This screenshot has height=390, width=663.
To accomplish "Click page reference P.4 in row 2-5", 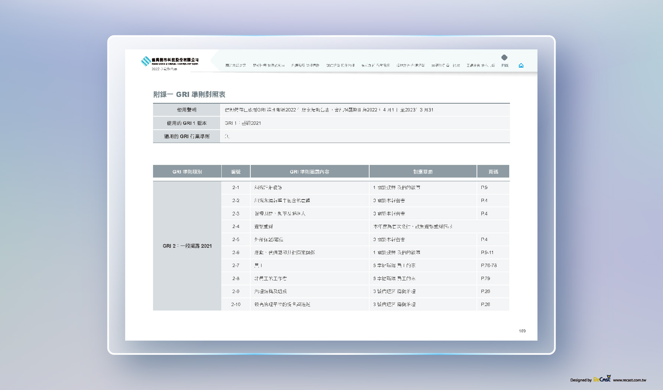I will (x=484, y=240).
